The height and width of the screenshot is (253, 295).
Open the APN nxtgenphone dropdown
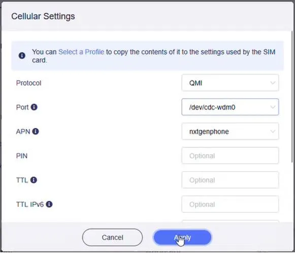[x=230, y=131]
